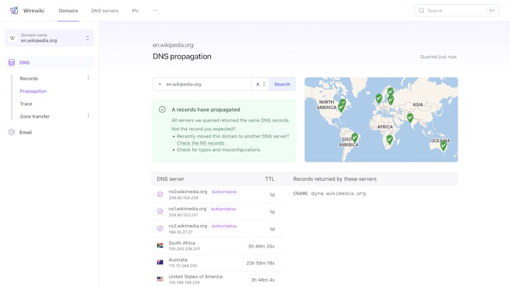Open the more options menu in top navigation
Screen dimensions: 510x287
(x=155, y=11)
